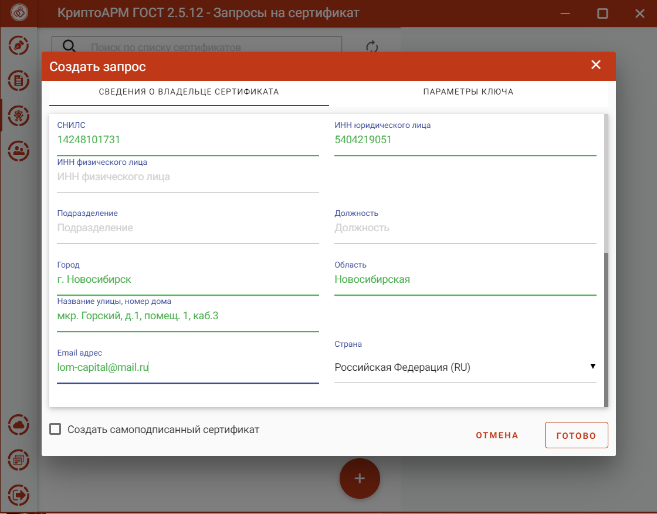Click the СНИЛС input field
The height and width of the screenshot is (514, 657).
(x=188, y=140)
